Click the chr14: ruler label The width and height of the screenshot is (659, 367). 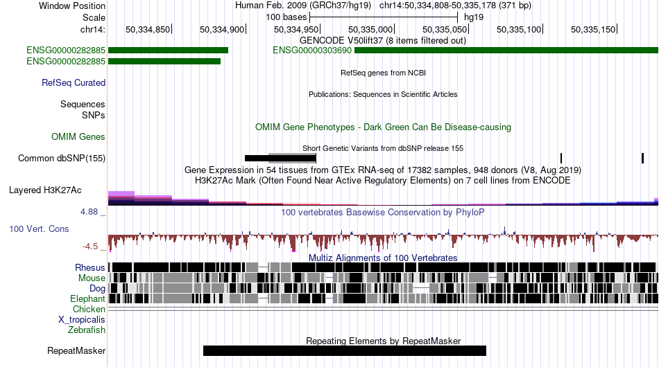click(x=93, y=29)
